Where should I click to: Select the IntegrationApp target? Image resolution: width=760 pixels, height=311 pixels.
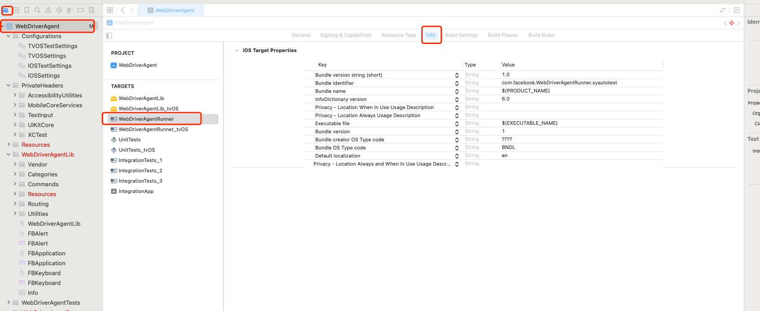tap(136, 191)
